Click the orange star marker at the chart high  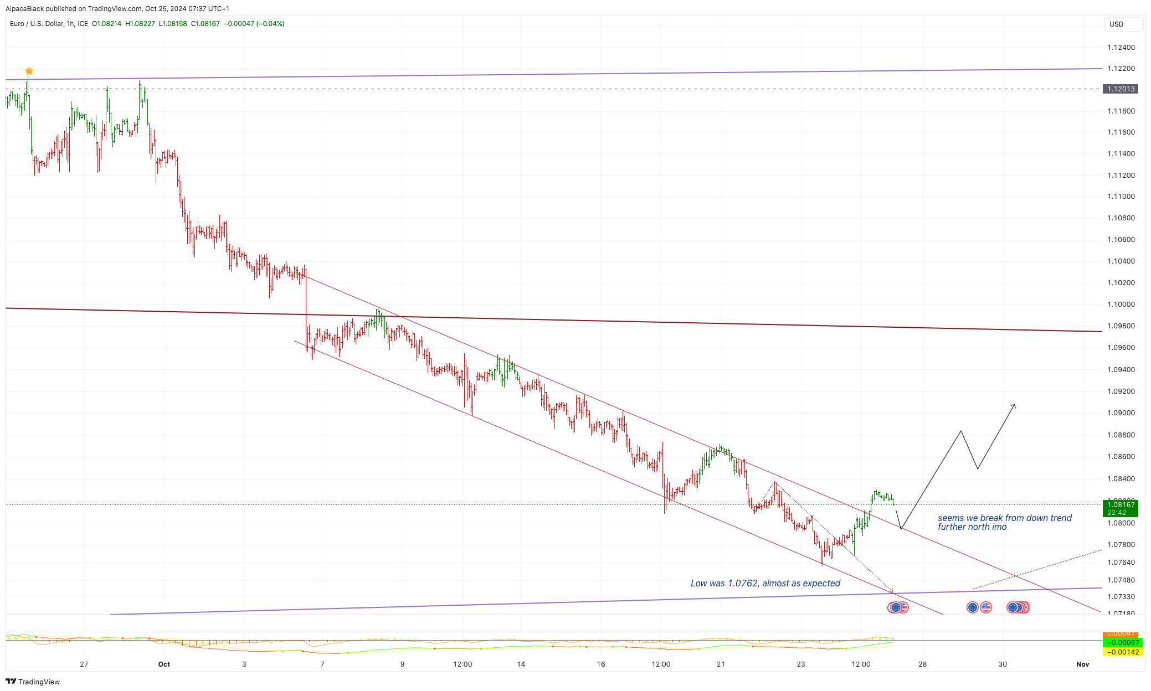coord(29,71)
